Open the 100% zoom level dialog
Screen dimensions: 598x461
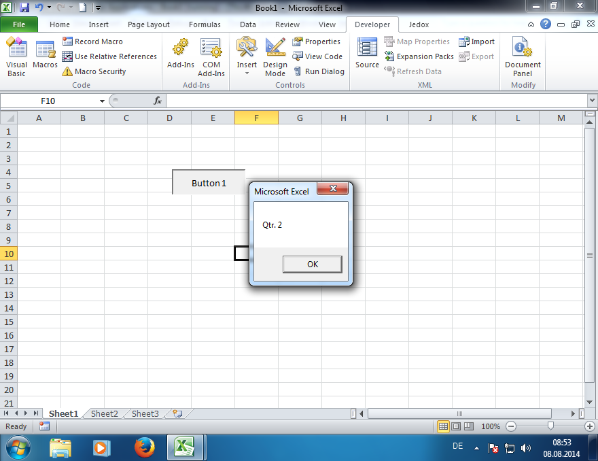click(x=491, y=426)
